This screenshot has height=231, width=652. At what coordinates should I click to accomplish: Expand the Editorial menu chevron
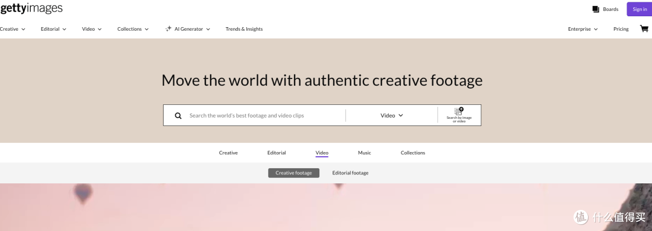pyautogui.click(x=65, y=29)
